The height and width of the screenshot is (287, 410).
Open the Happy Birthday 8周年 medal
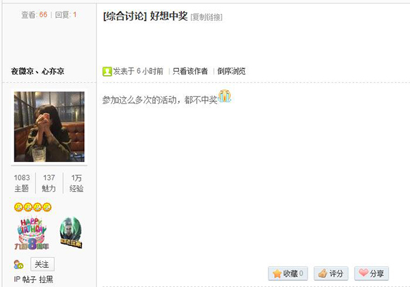pyautogui.click(x=31, y=234)
